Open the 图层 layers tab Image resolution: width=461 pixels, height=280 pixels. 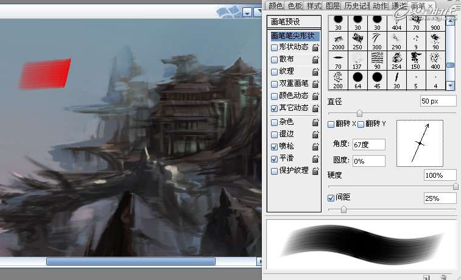pyautogui.click(x=333, y=5)
